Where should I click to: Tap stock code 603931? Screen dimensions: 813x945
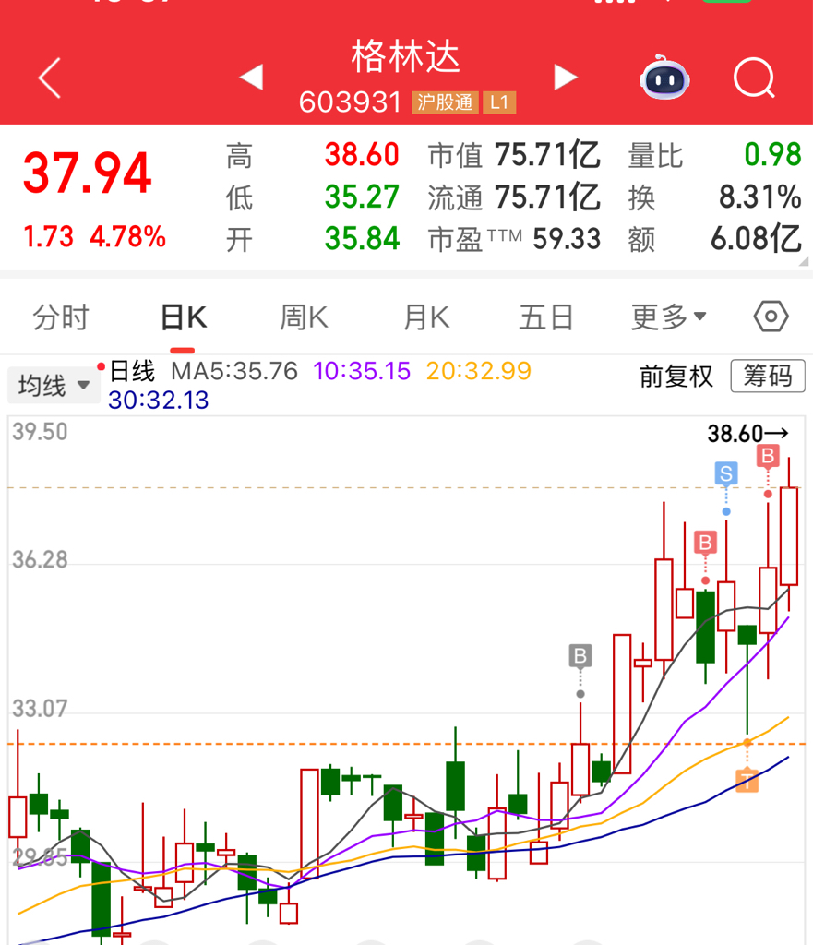tap(350, 102)
